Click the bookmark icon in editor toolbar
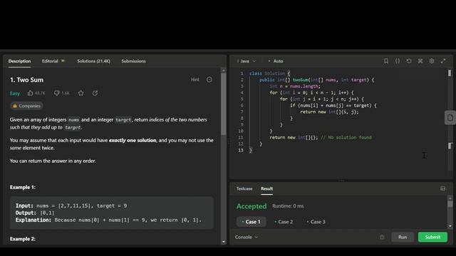 point(386,61)
